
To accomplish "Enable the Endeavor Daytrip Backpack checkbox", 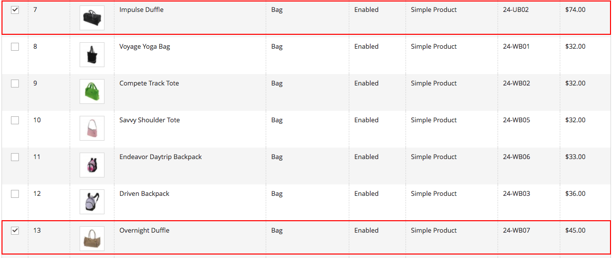I will point(15,157).
